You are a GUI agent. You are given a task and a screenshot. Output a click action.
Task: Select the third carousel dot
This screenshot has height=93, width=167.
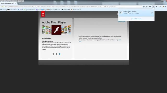pos(60,54)
